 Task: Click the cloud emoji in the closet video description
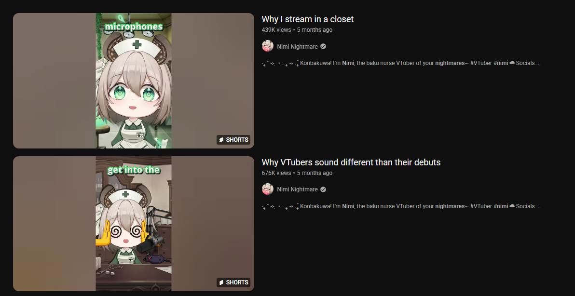512,63
